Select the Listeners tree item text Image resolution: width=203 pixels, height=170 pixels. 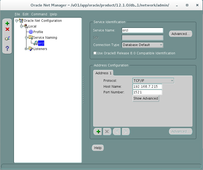40,49
